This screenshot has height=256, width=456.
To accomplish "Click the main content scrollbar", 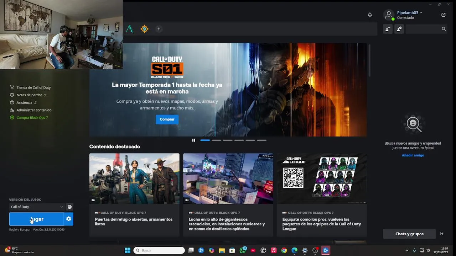I will click(369, 60).
